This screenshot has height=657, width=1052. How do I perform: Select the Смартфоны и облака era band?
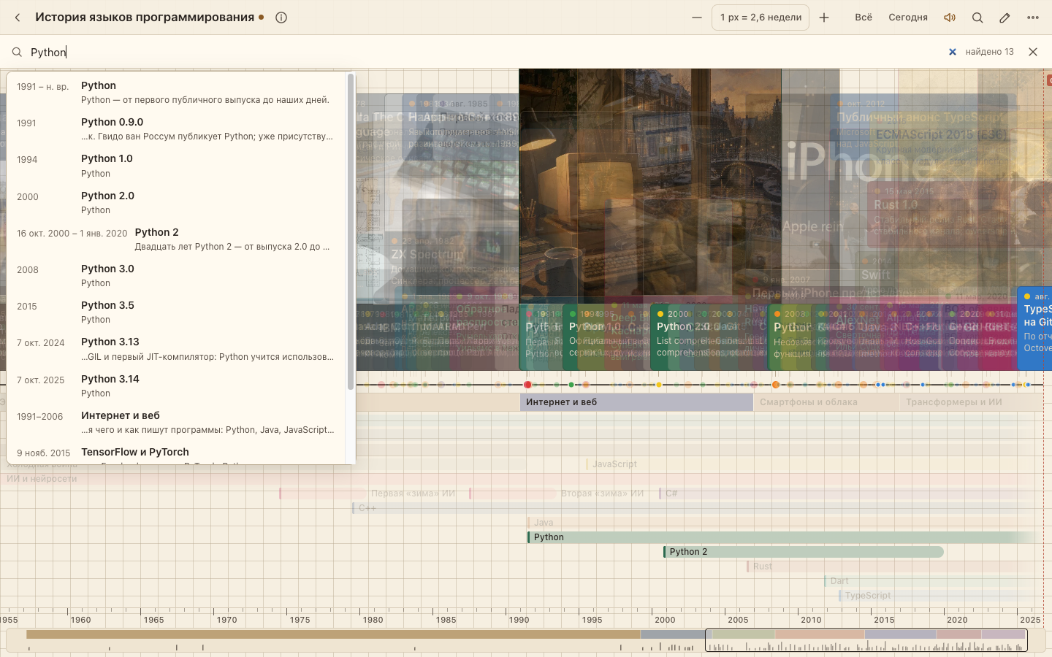(x=826, y=402)
